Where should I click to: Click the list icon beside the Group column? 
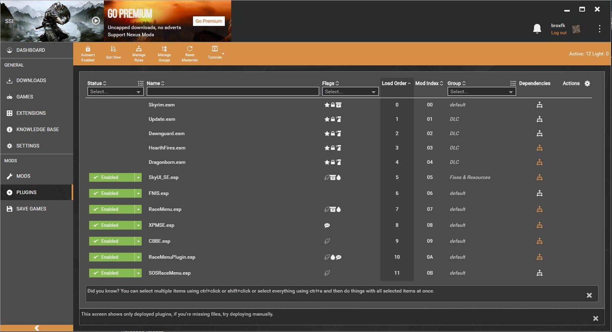tap(513, 83)
